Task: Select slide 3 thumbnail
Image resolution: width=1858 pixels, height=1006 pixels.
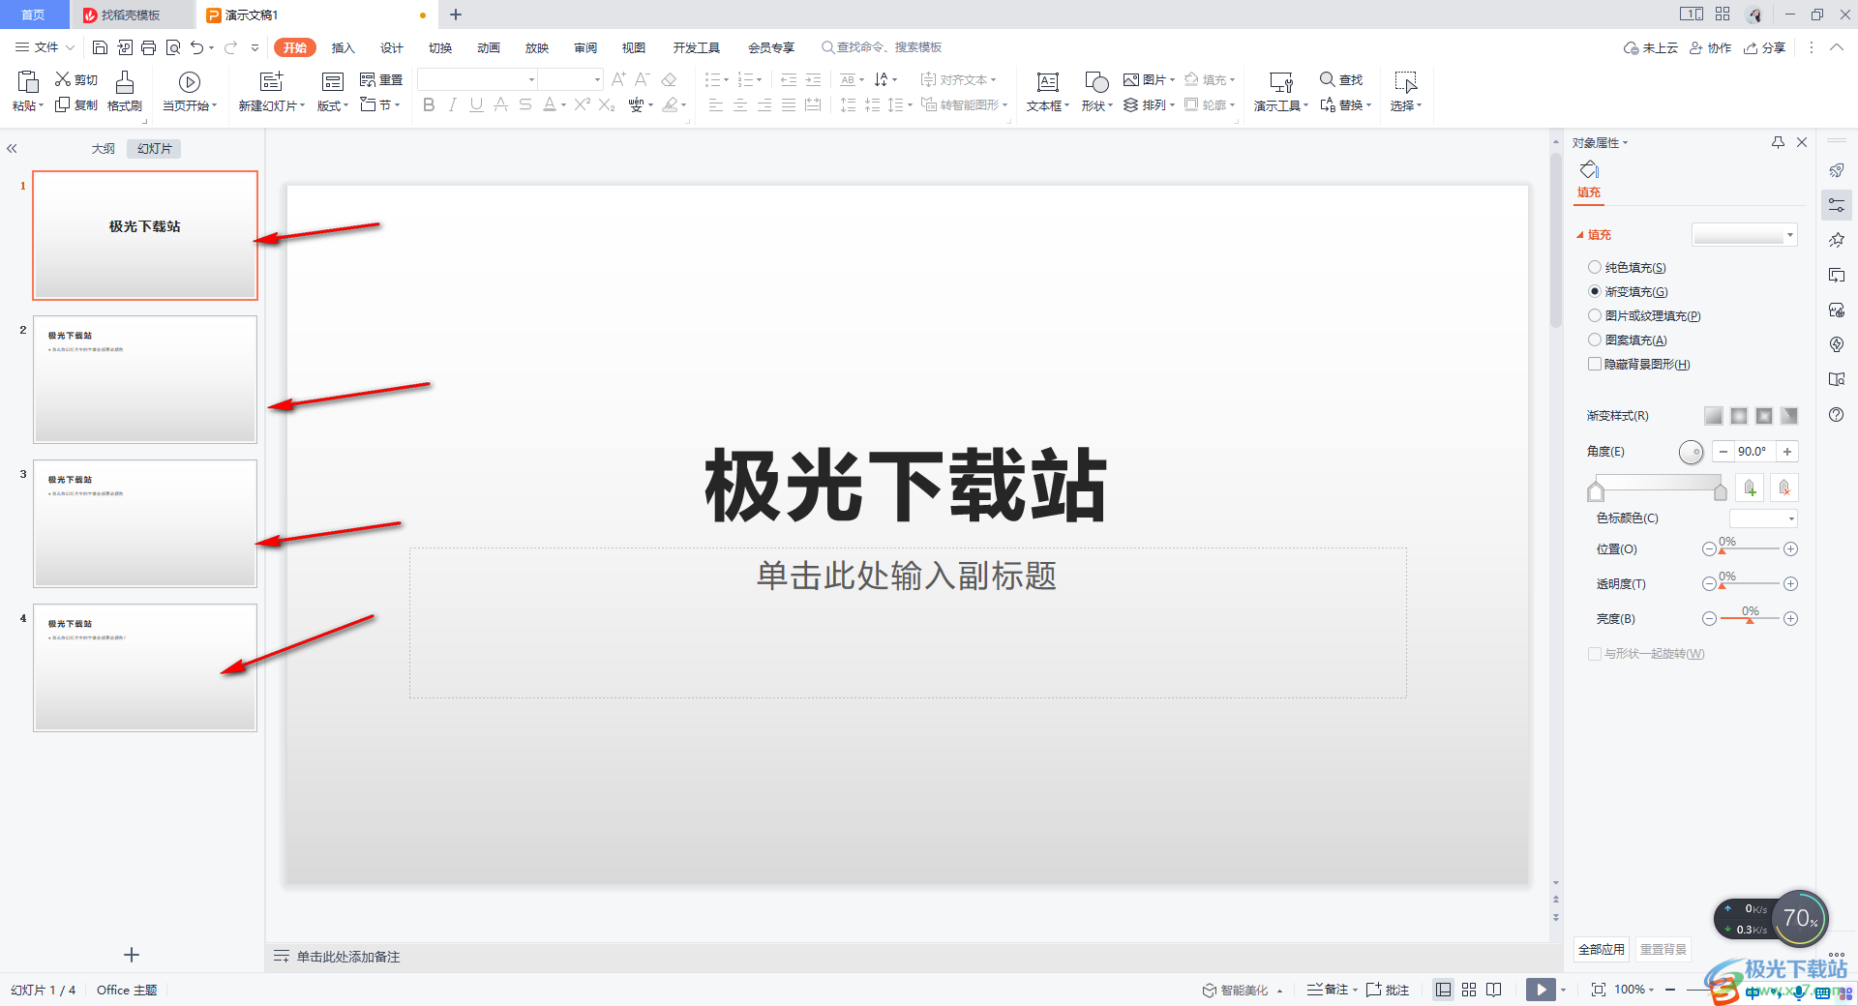Action: click(145, 523)
